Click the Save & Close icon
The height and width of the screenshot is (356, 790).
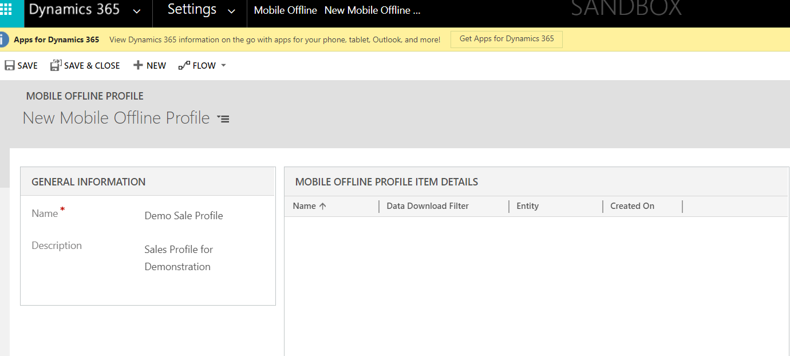click(x=56, y=65)
